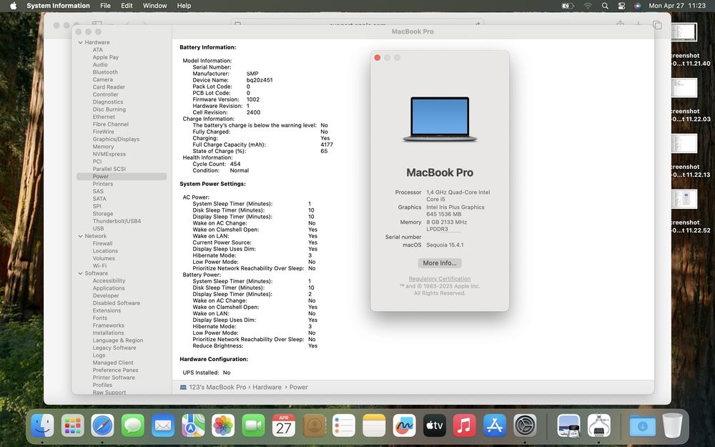Open Mail app in the dock
Viewport: 715px width, 447px height.
click(x=163, y=426)
